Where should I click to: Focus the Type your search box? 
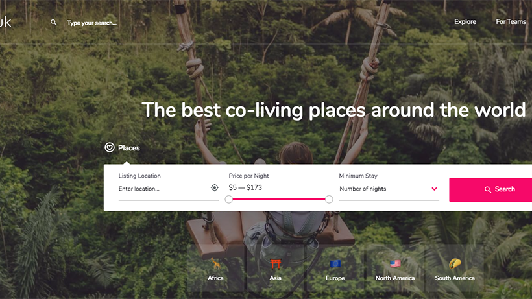(92, 23)
